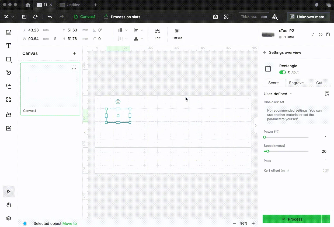Open the Layers panel icon

tap(9, 218)
